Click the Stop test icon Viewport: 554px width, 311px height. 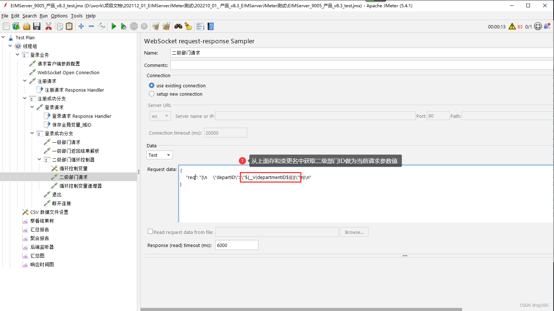click(134, 26)
